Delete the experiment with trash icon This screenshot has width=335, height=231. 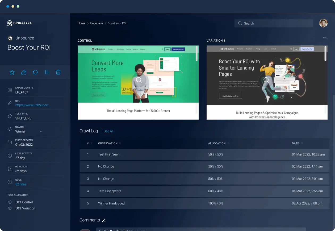click(x=58, y=72)
